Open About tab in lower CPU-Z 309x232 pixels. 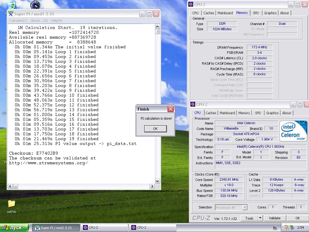[287, 113]
